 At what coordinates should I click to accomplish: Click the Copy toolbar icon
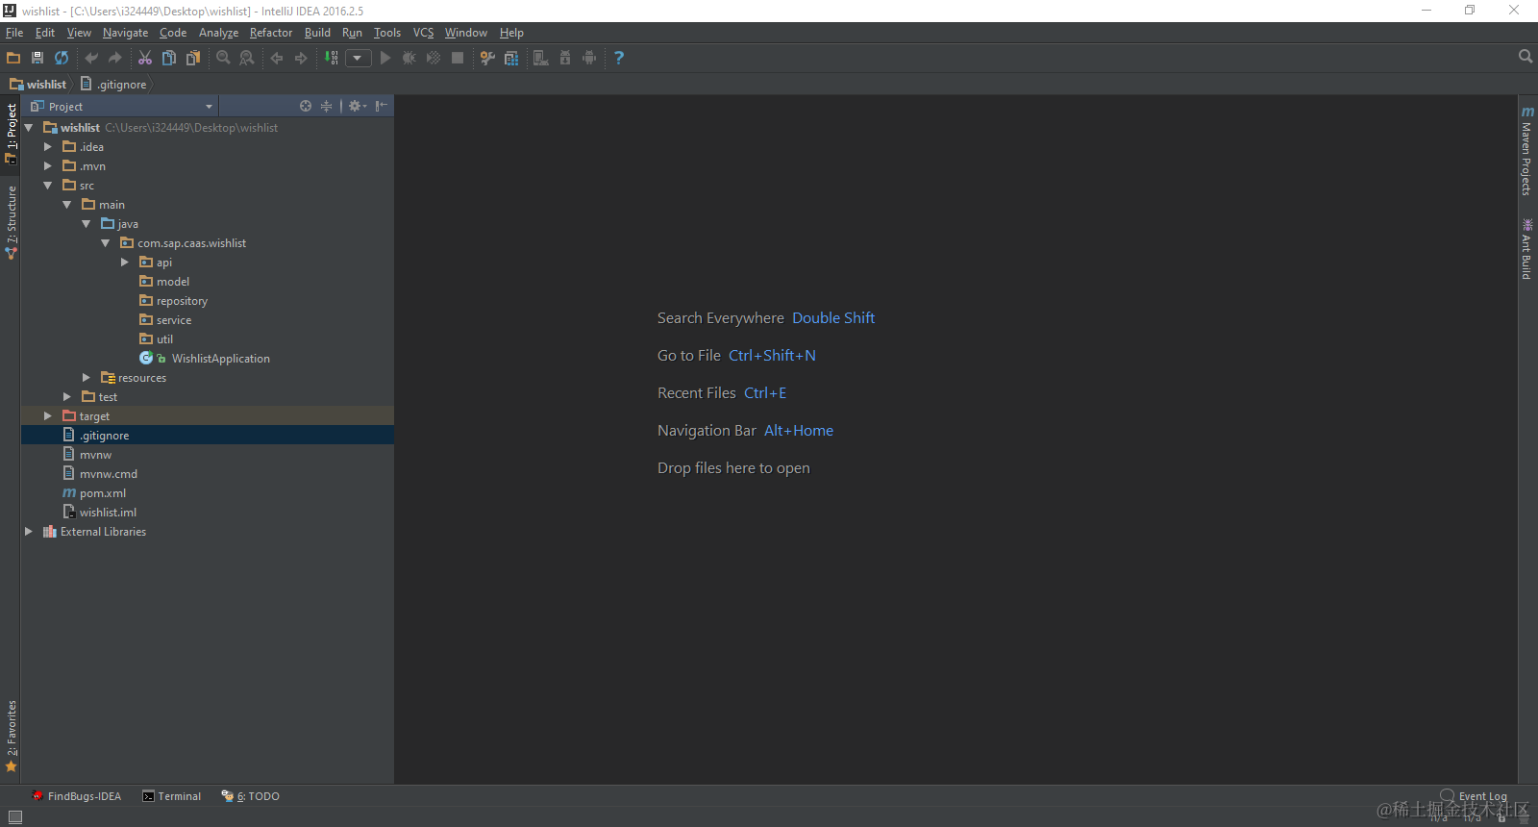point(169,58)
